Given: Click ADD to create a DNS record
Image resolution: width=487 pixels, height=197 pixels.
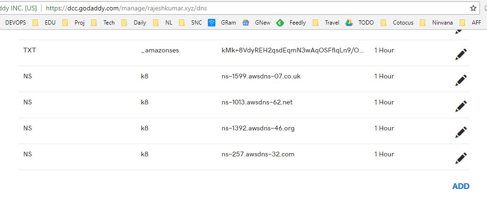Looking at the screenshot, I should tap(461, 186).
